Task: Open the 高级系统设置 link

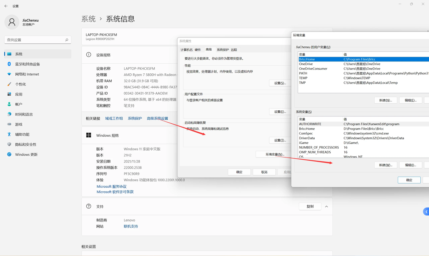Action: click(157, 118)
